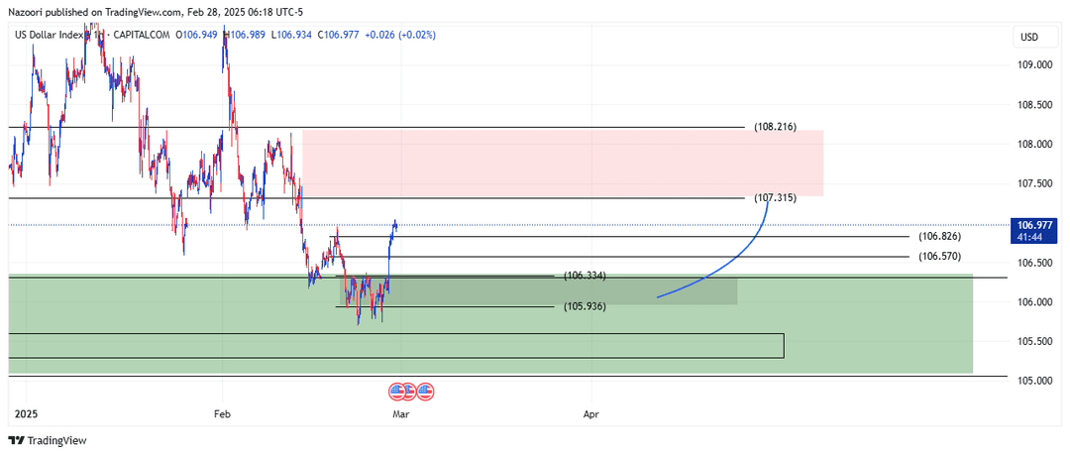This screenshot has height=455, width=1070.
Task: Select the 108.216 horizontal level label
Action: [x=774, y=127]
